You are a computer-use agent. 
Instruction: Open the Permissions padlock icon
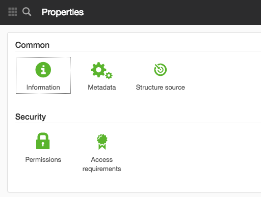pos(43,141)
